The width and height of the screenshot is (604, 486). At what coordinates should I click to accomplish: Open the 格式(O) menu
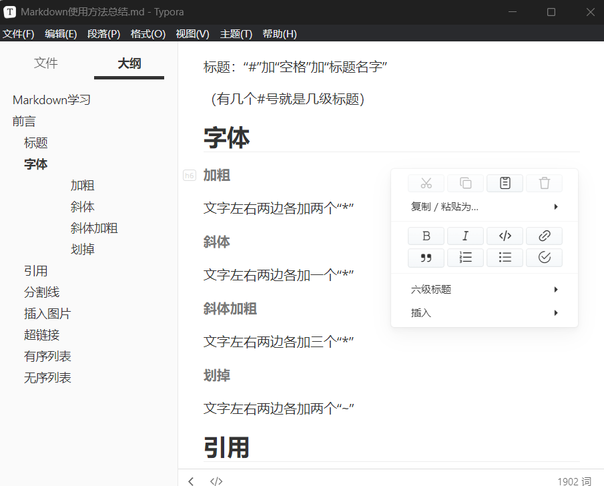(x=148, y=34)
